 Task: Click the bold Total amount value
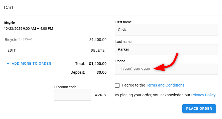[98, 64]
